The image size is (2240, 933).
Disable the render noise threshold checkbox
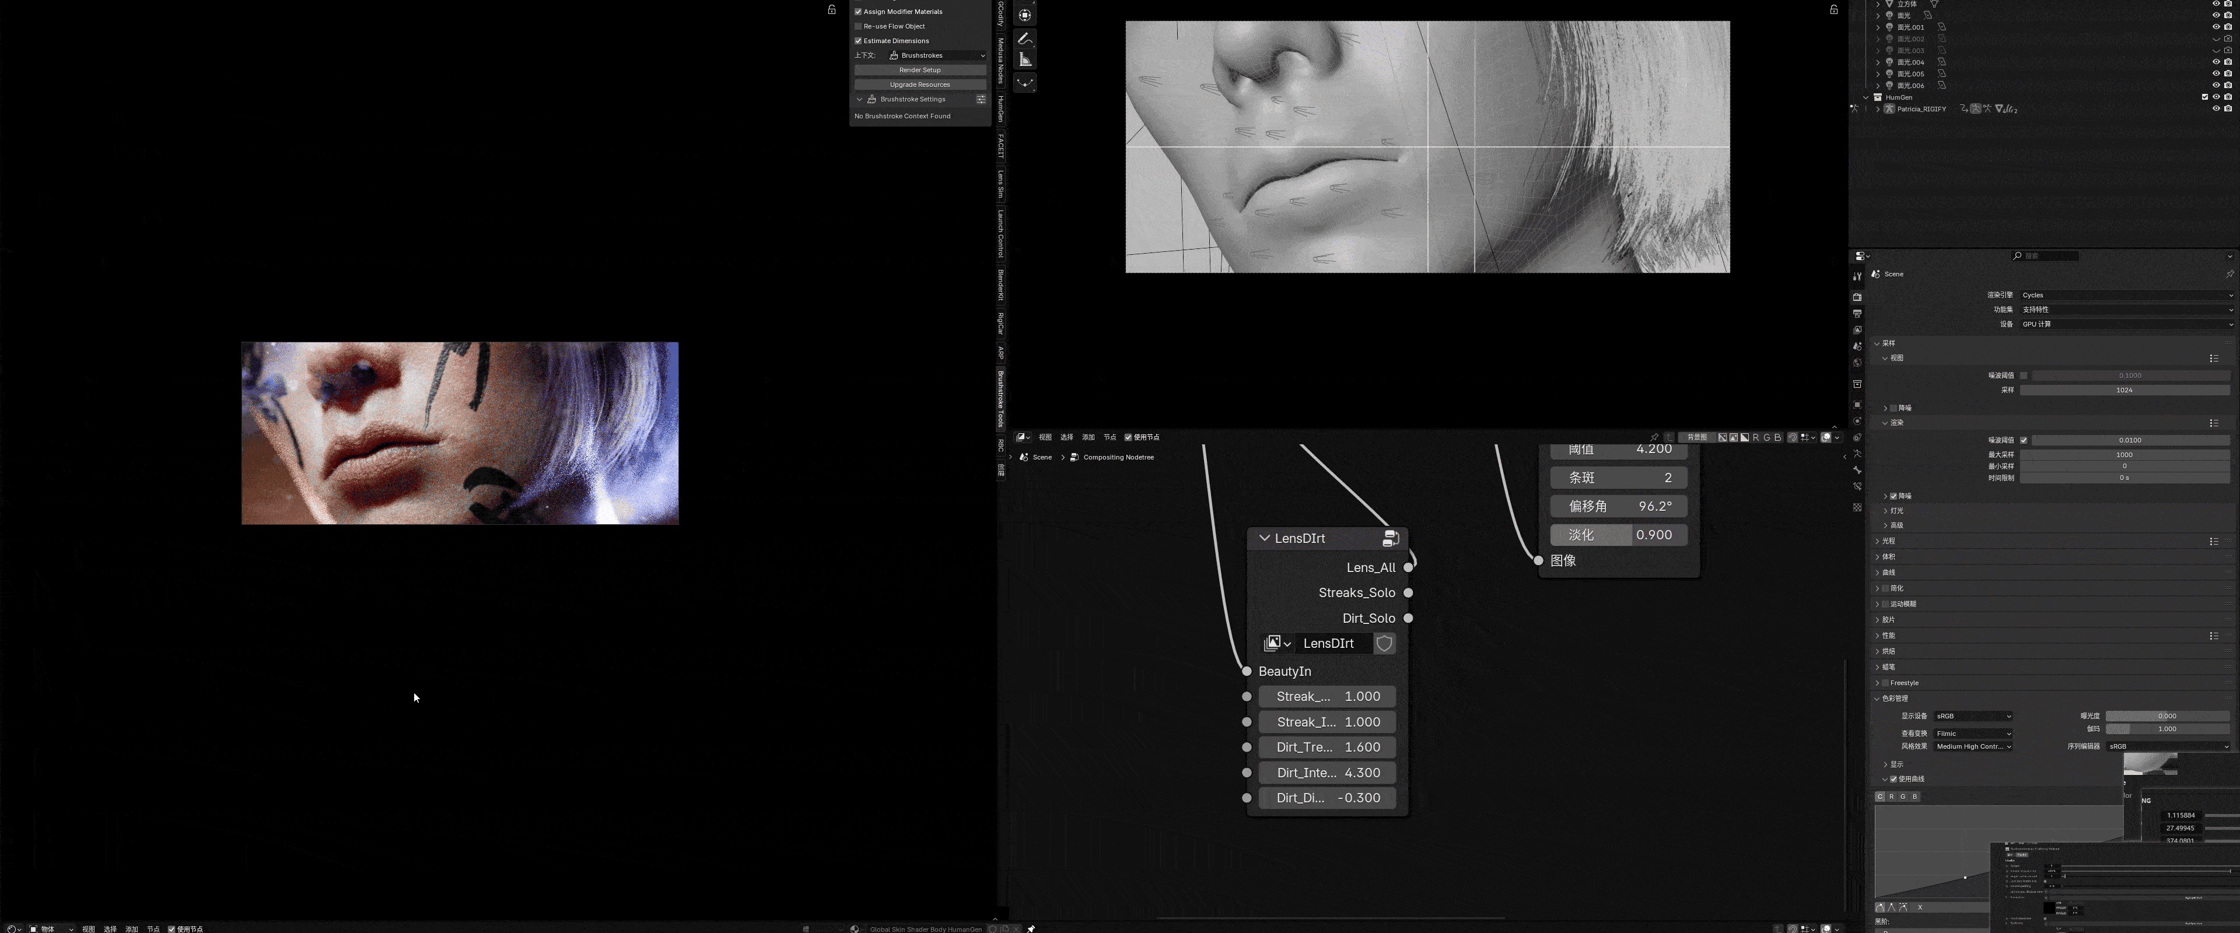[x=2024, y=440]
